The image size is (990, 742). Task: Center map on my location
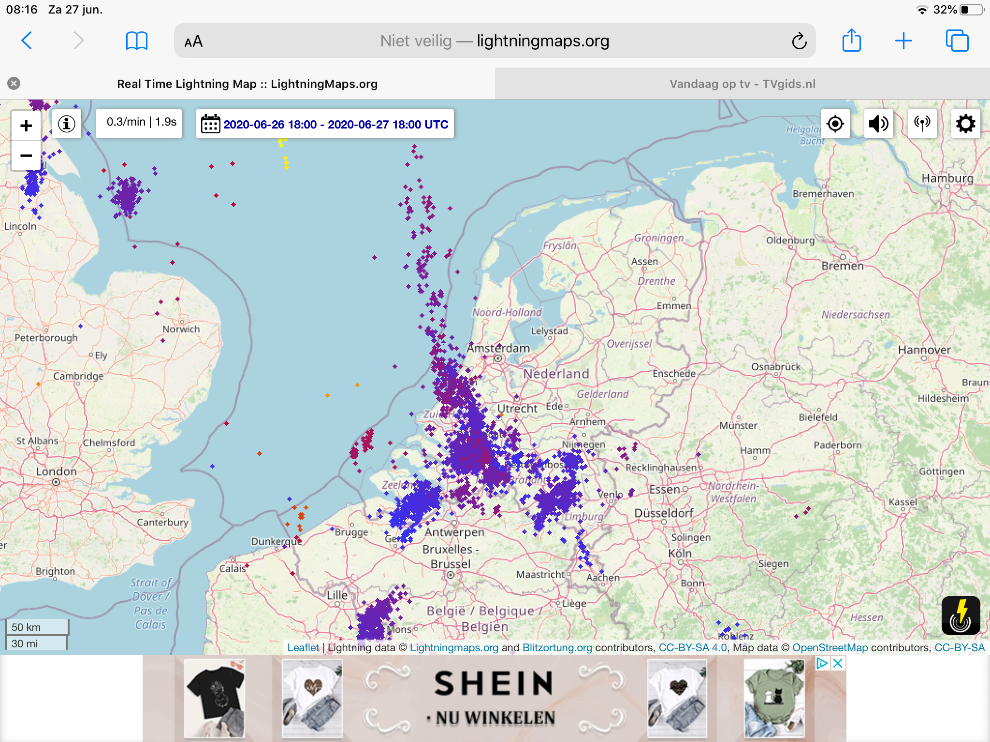coord(835,124)
